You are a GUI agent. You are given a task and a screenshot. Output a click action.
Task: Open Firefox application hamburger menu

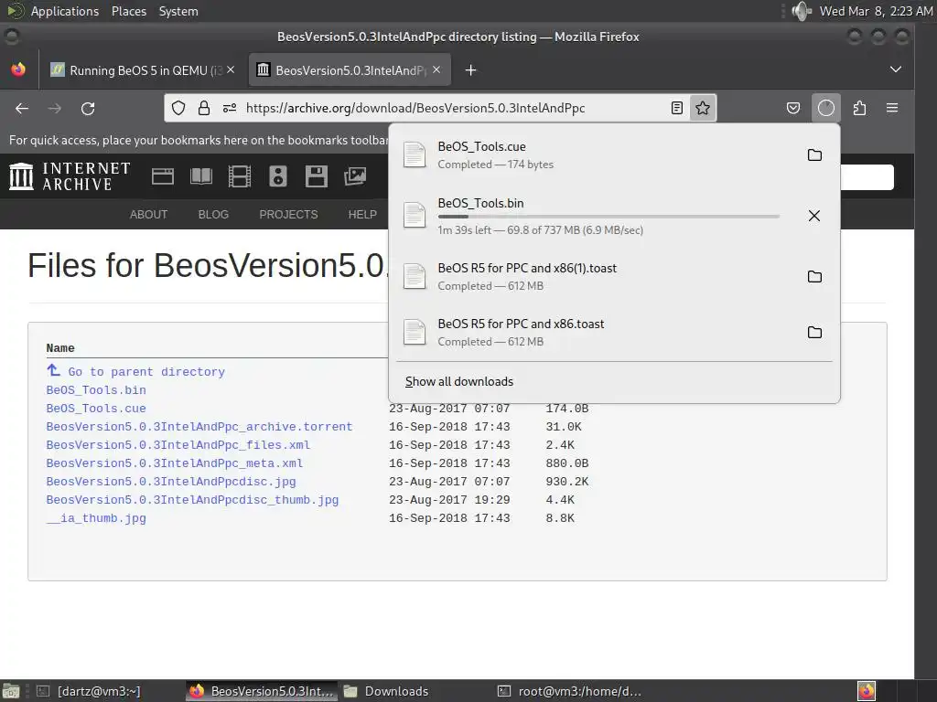(x=892, y=108)
